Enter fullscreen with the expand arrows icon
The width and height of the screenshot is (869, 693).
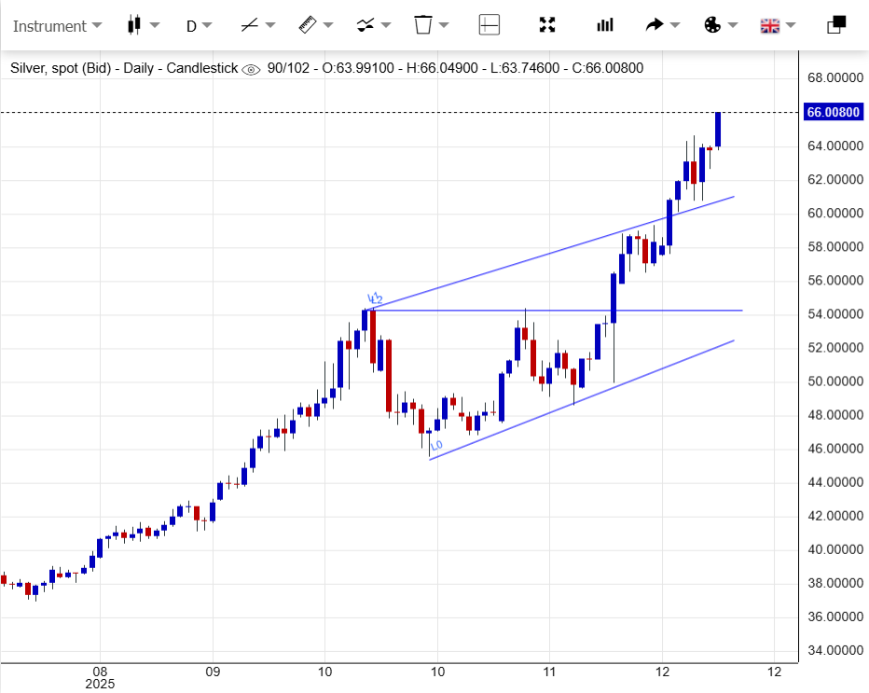tap(548, 25)
